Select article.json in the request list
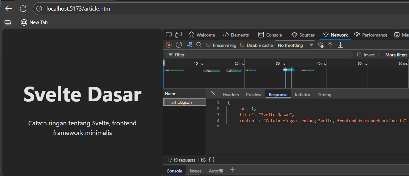 184,102
